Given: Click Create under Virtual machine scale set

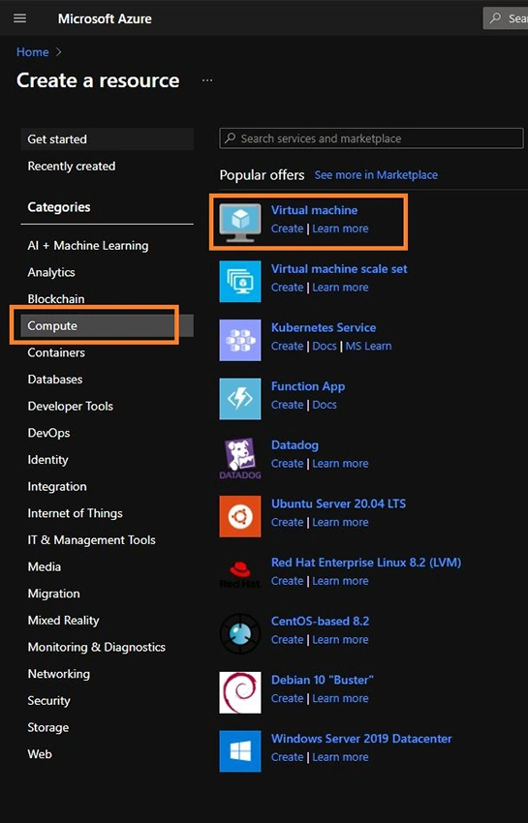Looking at the screenshot, I should [287, 288].
